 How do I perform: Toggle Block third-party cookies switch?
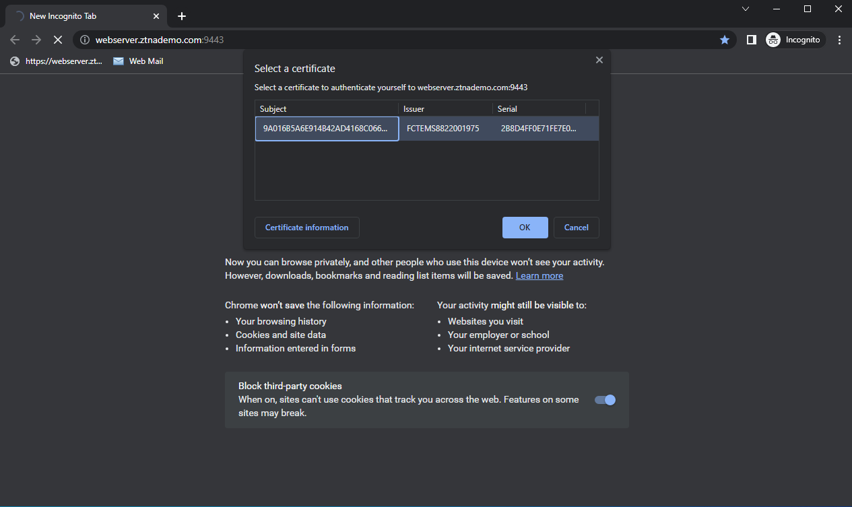(605, 400)
